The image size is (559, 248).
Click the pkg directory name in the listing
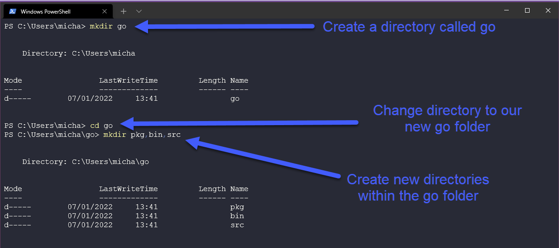pos(237,207)
